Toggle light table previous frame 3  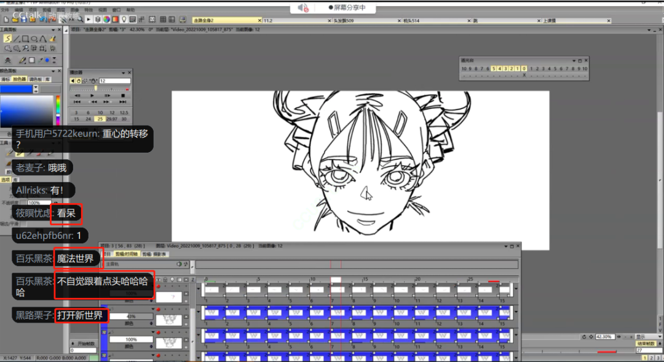tap(505, 69)
